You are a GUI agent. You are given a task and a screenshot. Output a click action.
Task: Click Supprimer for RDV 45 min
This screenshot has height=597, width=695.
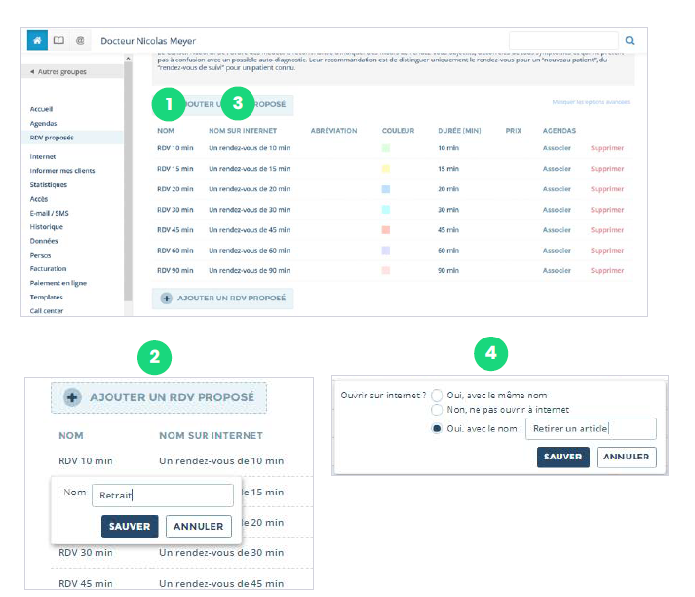(x=606, y=230)
